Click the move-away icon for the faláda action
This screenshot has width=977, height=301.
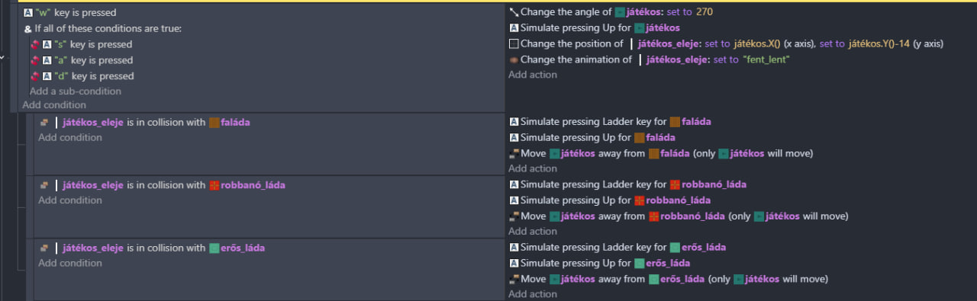[x=514, y=153]
